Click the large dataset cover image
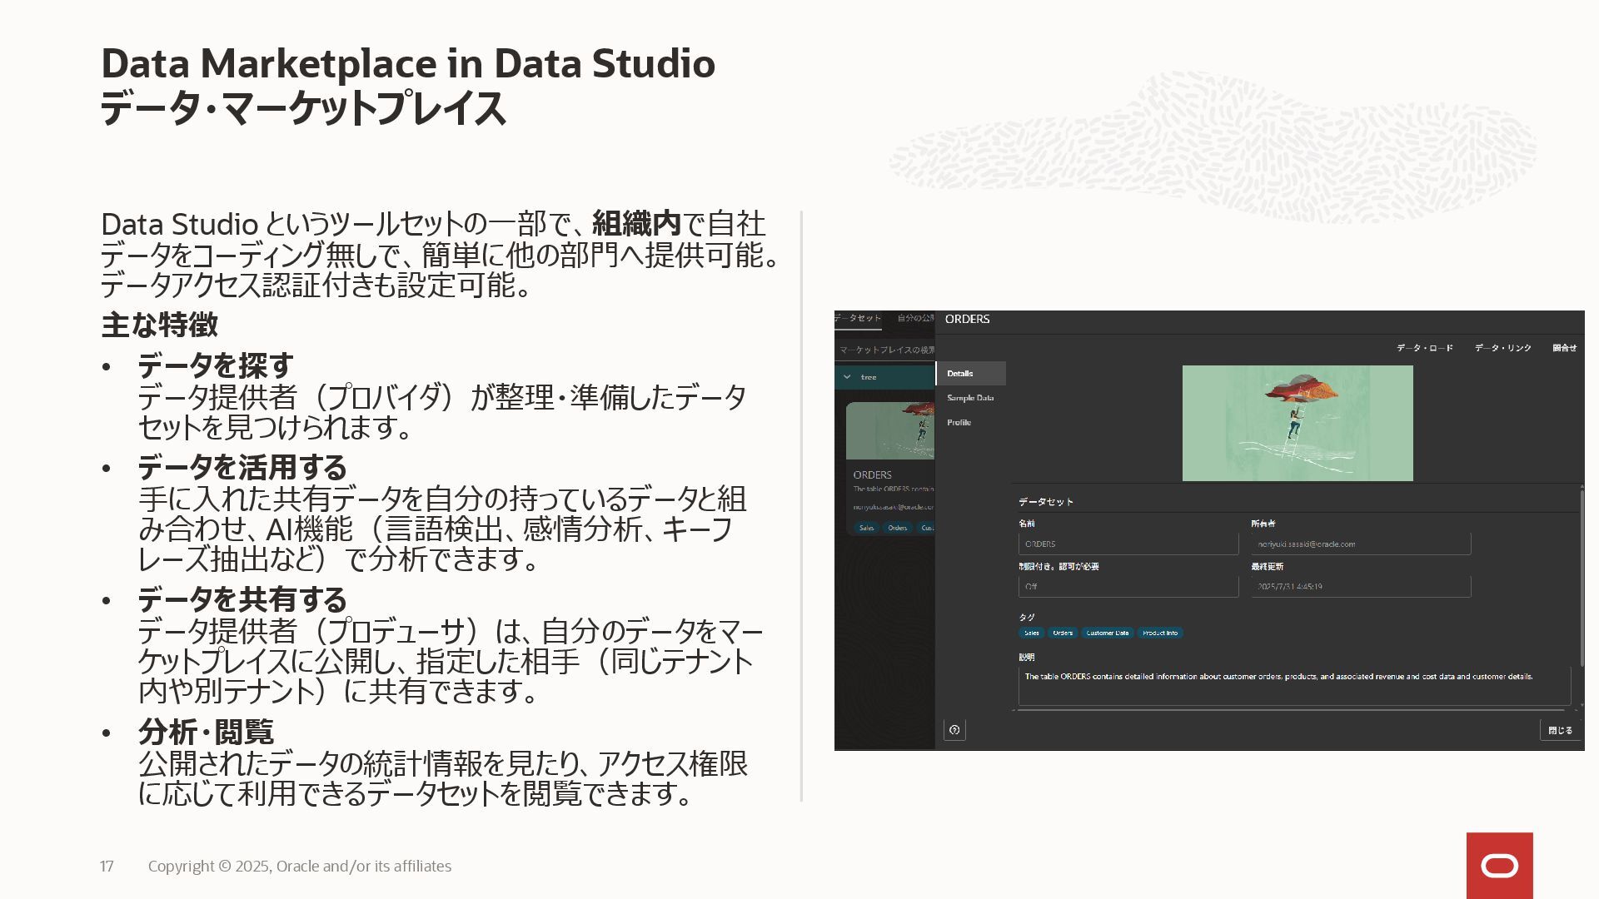The height and width of the screenshot is (899, 1599). [1297, 423]
